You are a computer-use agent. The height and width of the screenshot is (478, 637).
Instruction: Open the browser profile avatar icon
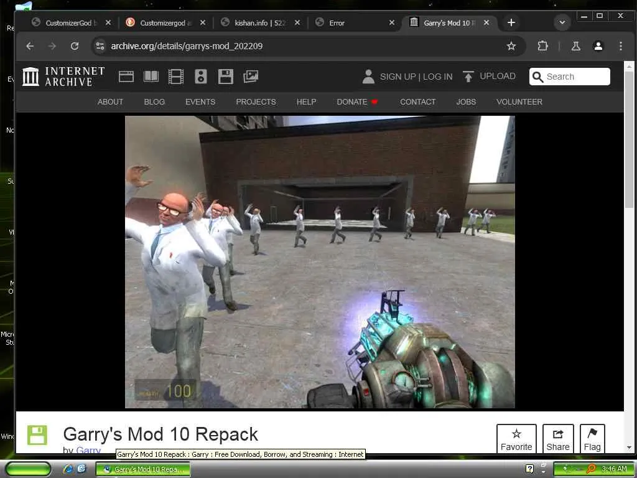point(598,46)
